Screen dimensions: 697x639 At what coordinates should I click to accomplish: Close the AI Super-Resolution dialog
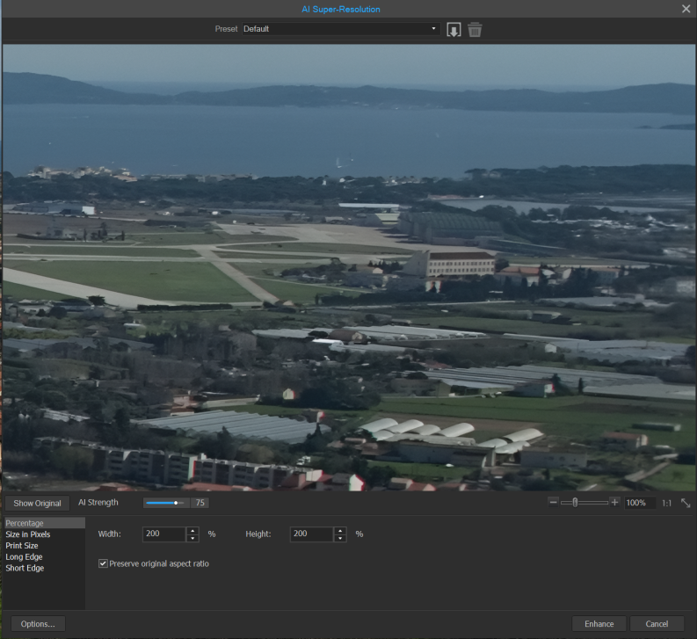[686, 9]
